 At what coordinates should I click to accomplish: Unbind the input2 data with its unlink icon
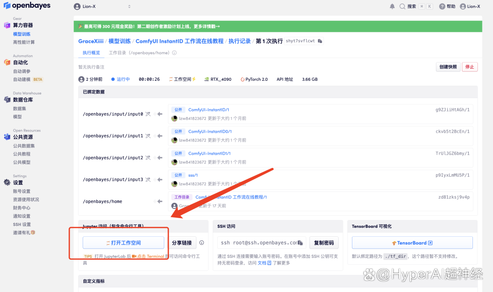[148, 157]
